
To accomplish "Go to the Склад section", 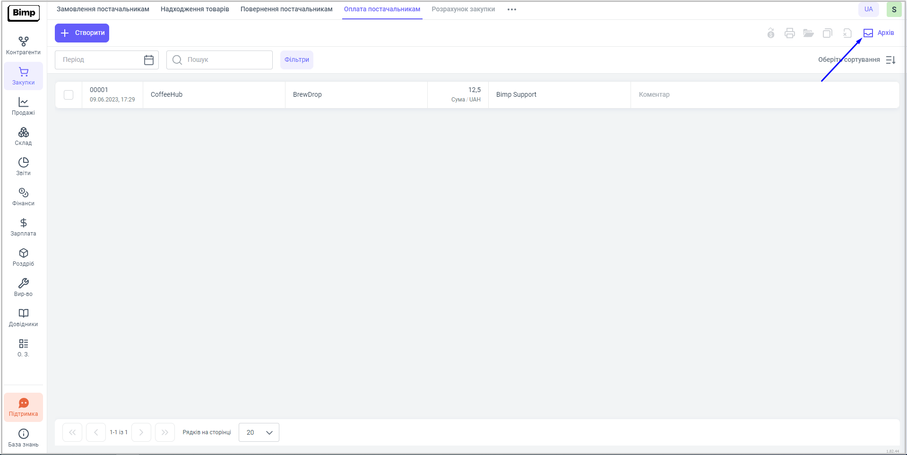I will [x=23, y=136].
